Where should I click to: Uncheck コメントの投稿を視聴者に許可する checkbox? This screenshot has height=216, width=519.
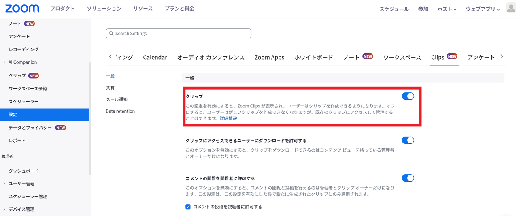point(188,207)
